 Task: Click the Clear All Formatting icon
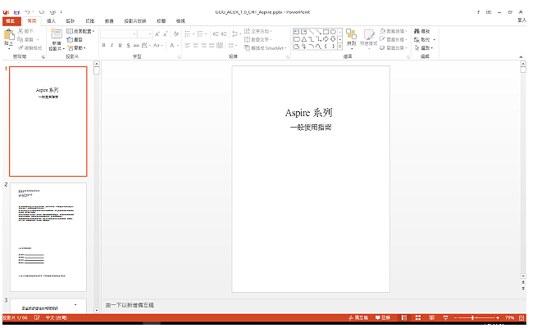[x=176, y=34]
